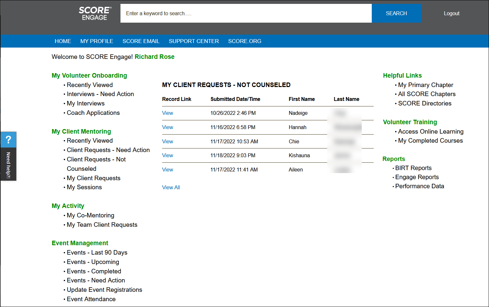
Task: Open Events - Need Action link
Action: [96, 280]
